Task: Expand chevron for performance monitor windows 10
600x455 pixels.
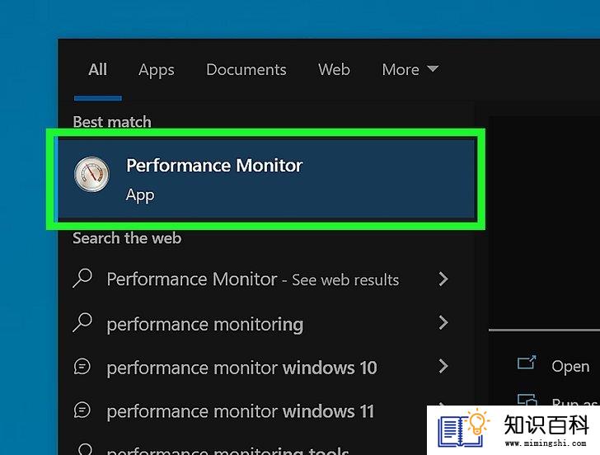Action: 443,367
